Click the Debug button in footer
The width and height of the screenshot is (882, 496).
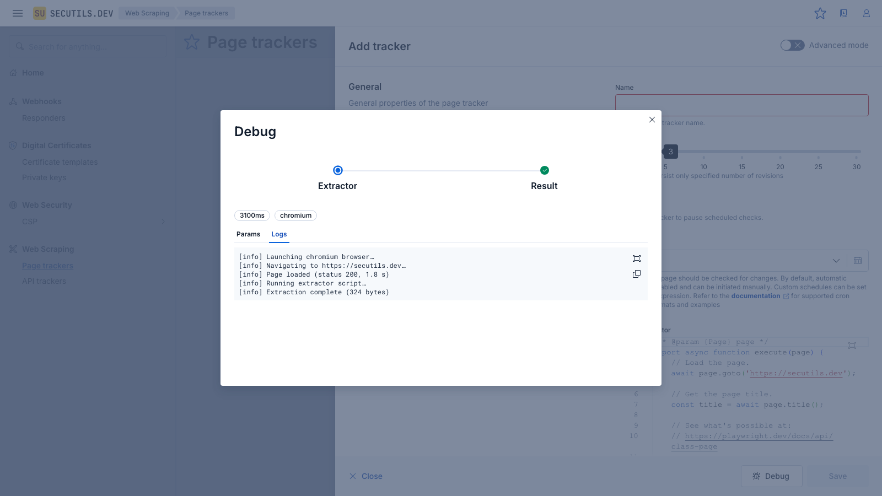(x=771, y=476)
